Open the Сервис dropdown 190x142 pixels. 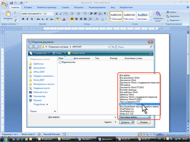pos(110,122)
